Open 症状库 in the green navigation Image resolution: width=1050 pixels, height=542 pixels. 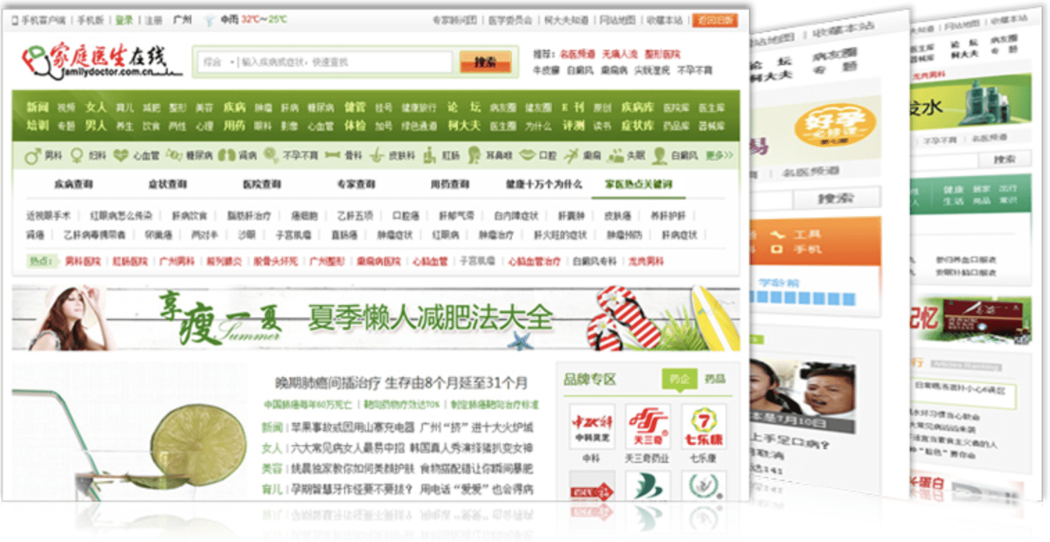637,126
